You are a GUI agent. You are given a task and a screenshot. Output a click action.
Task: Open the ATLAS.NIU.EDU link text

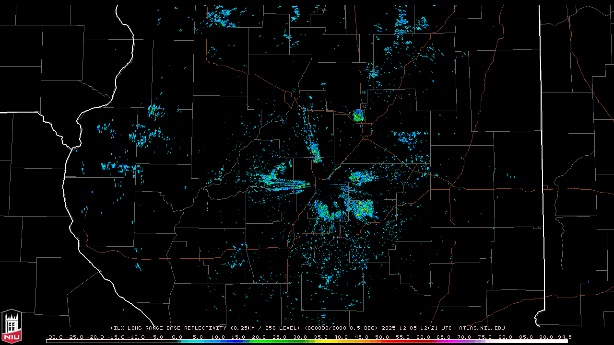click(x=482, y=328)
